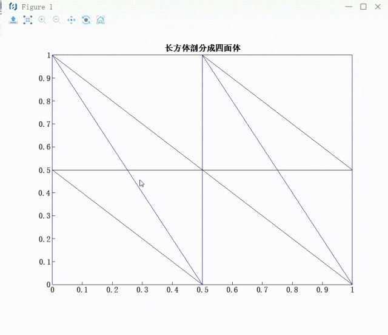This screenshot has height=335, width=388.
Task: Click the top-left corner vertex of the plot
Action: click(53, 55)
